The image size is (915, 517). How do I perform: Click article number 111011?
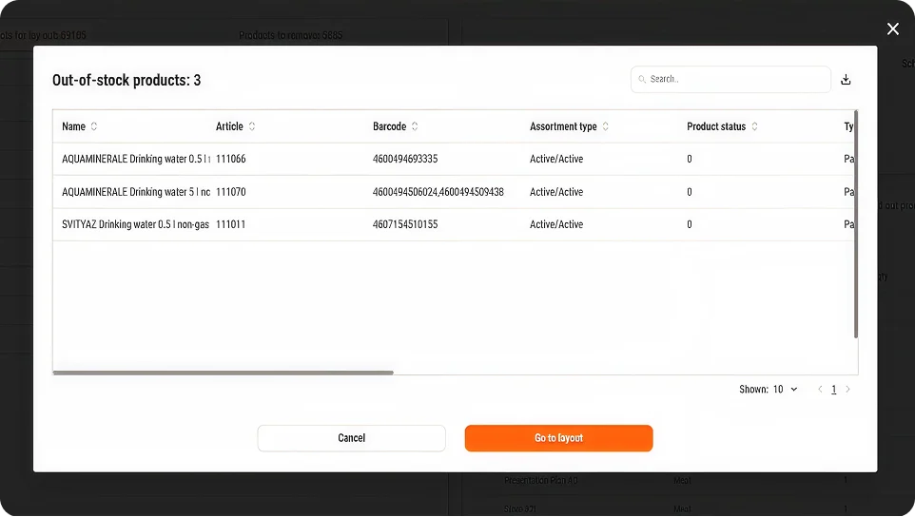[230, 224]
